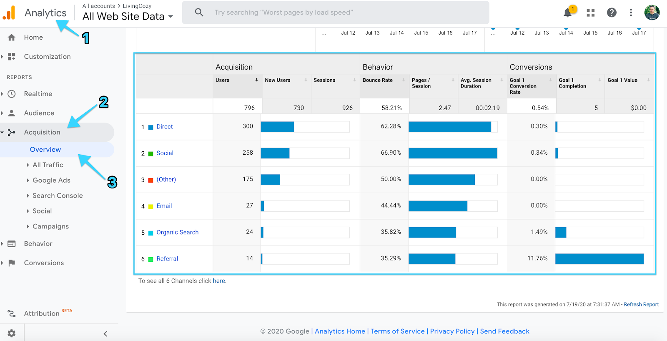Open the Behavior reports section

(x=38, y=244)
